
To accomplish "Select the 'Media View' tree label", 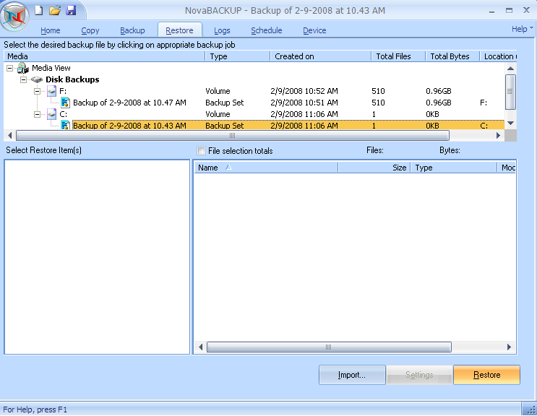I will 51,68.
